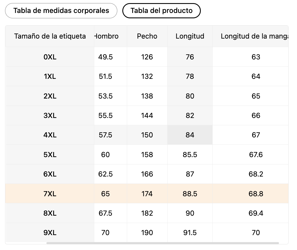Click the highlighted Longitud cell showing 84

tap(190, 135)
